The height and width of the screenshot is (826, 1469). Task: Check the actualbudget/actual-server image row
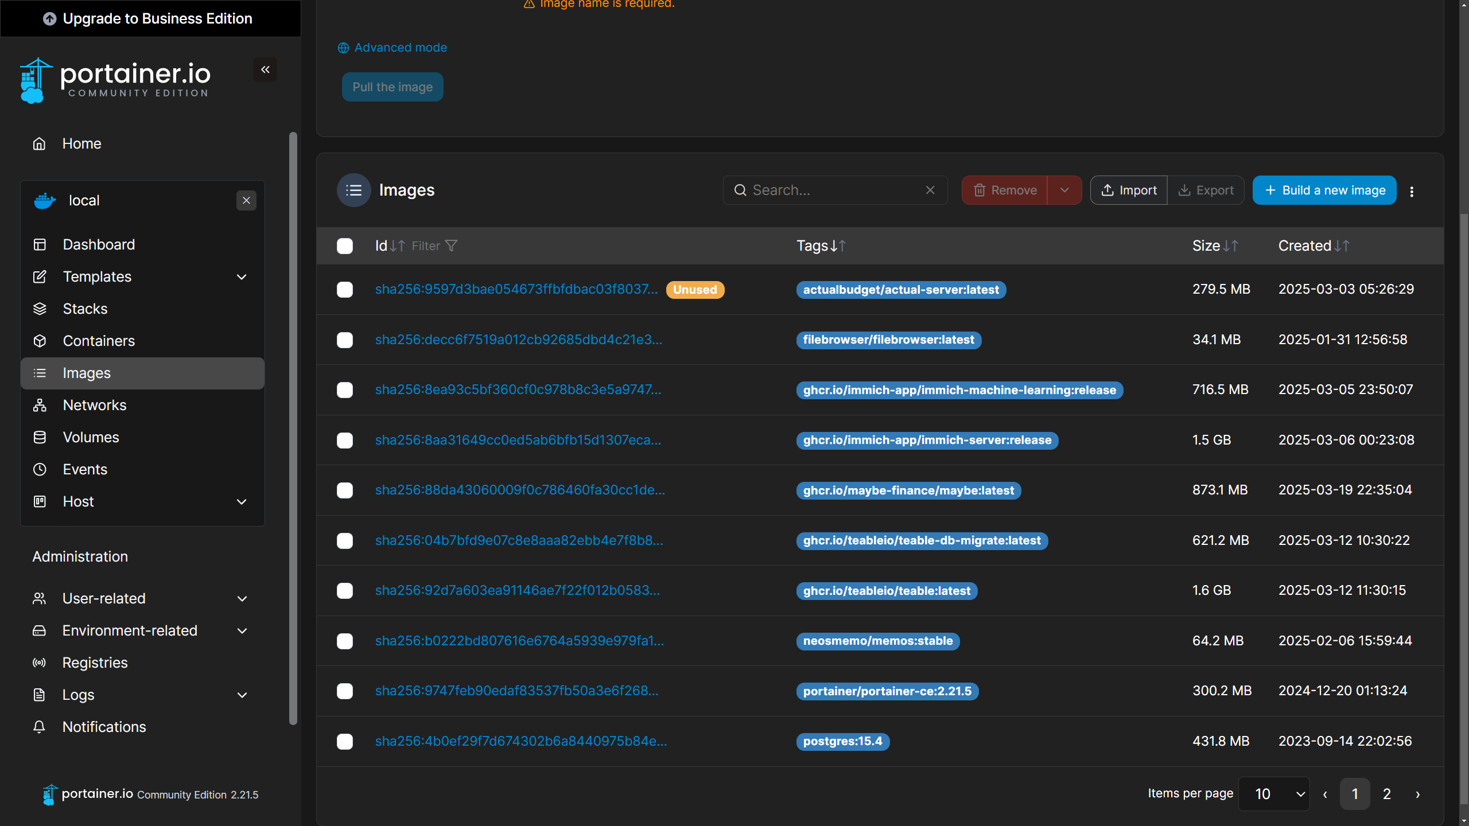coord(345,289)
